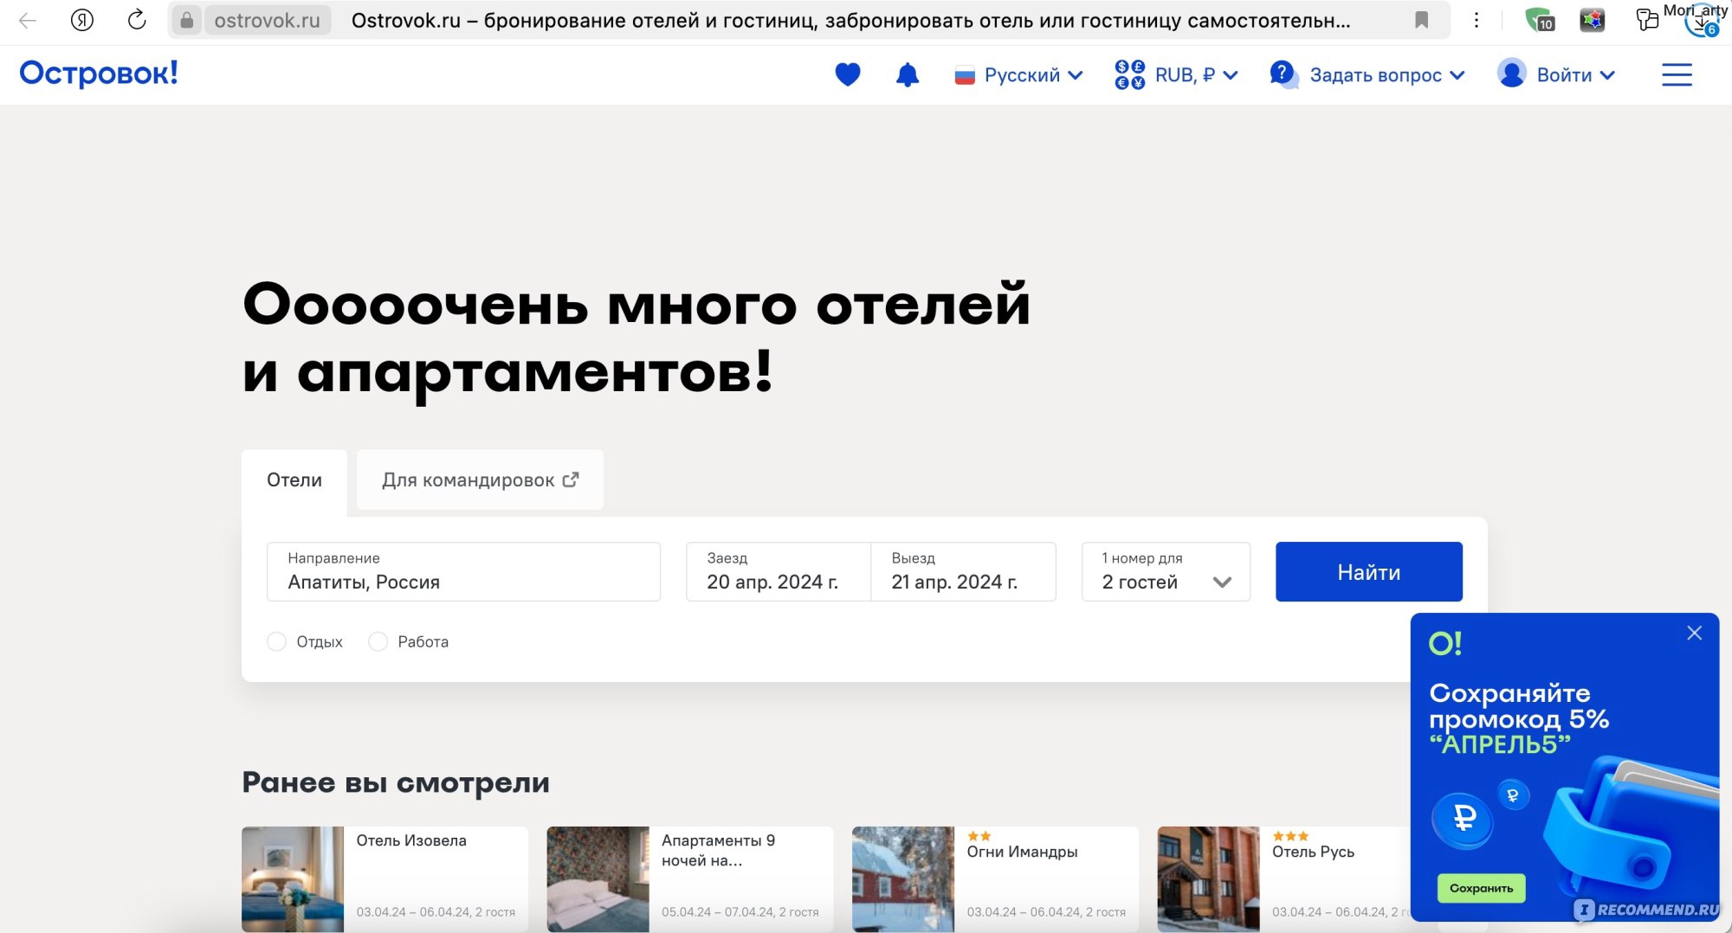Open the Отель Русь title link
The image size is (1732, 933).
(x=1313, y=853)
